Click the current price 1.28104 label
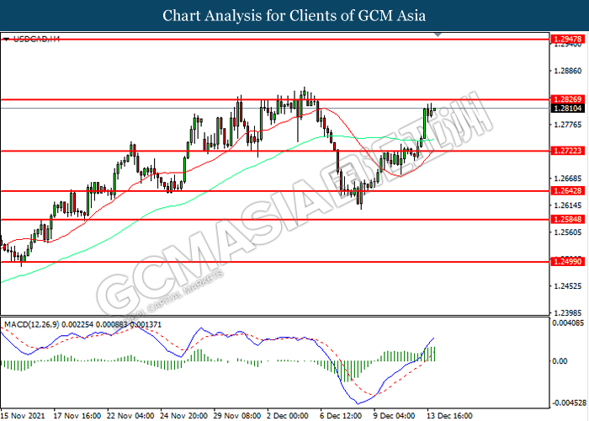 (x=568, y=109)
